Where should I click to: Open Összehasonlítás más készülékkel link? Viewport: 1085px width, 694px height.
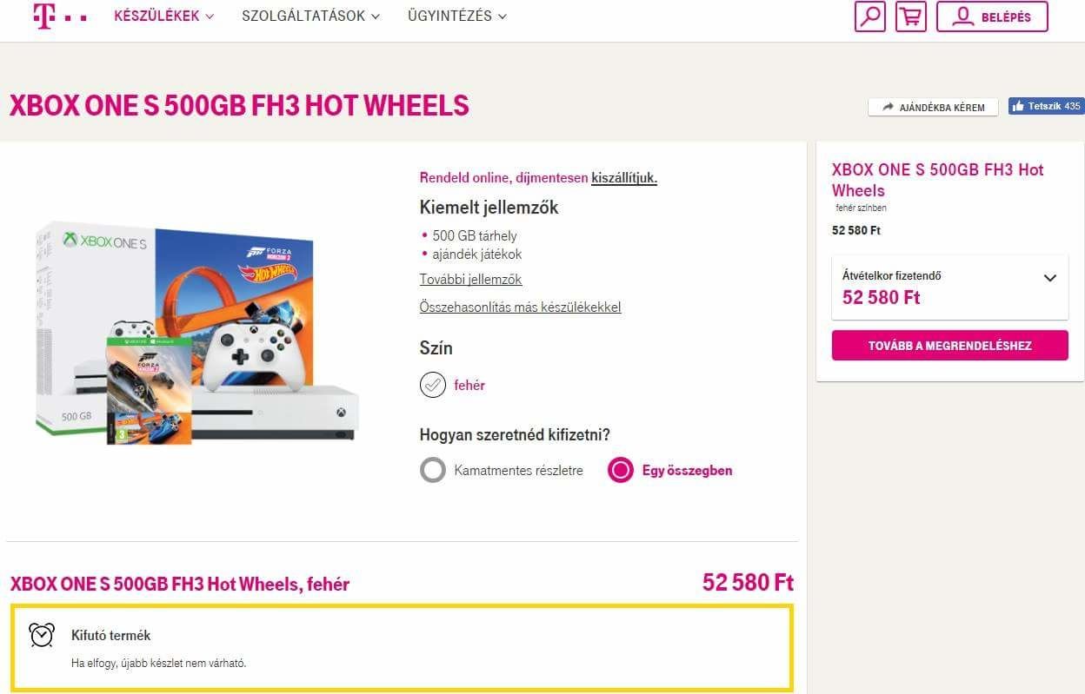(x=520, y=307)
